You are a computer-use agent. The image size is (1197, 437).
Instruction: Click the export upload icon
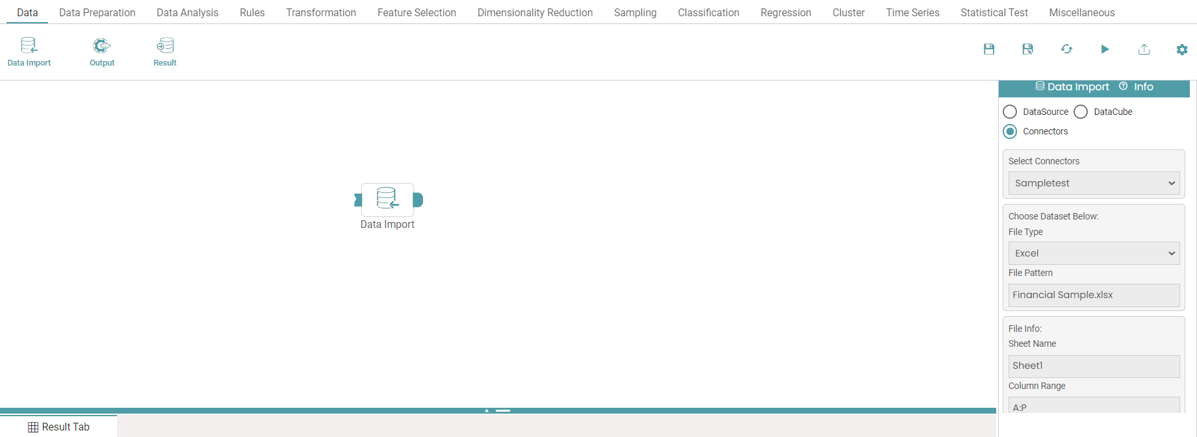(x=1144, y=49)
